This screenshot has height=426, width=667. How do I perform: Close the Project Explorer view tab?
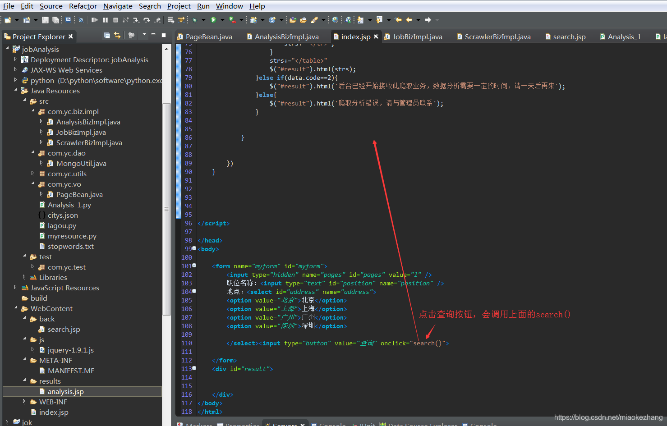pyautogui.click(x=70, y=36)
